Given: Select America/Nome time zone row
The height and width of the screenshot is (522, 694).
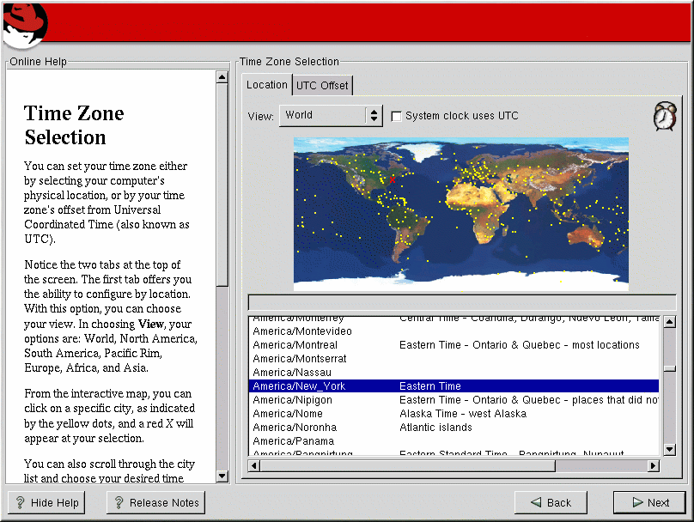Looking at the screenshot, I should coord(454,413).
